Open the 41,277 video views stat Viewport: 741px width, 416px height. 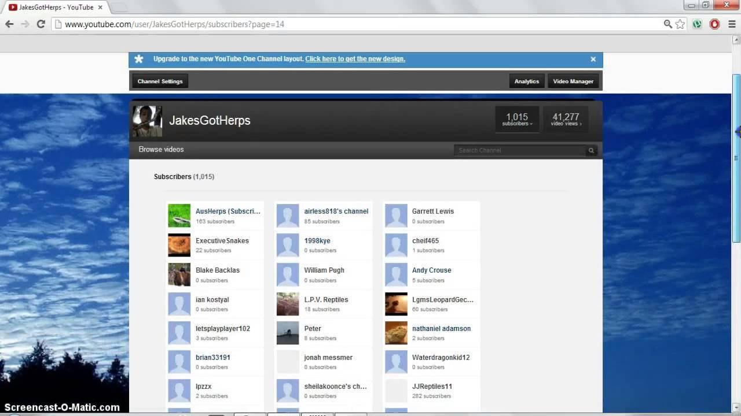566,120
